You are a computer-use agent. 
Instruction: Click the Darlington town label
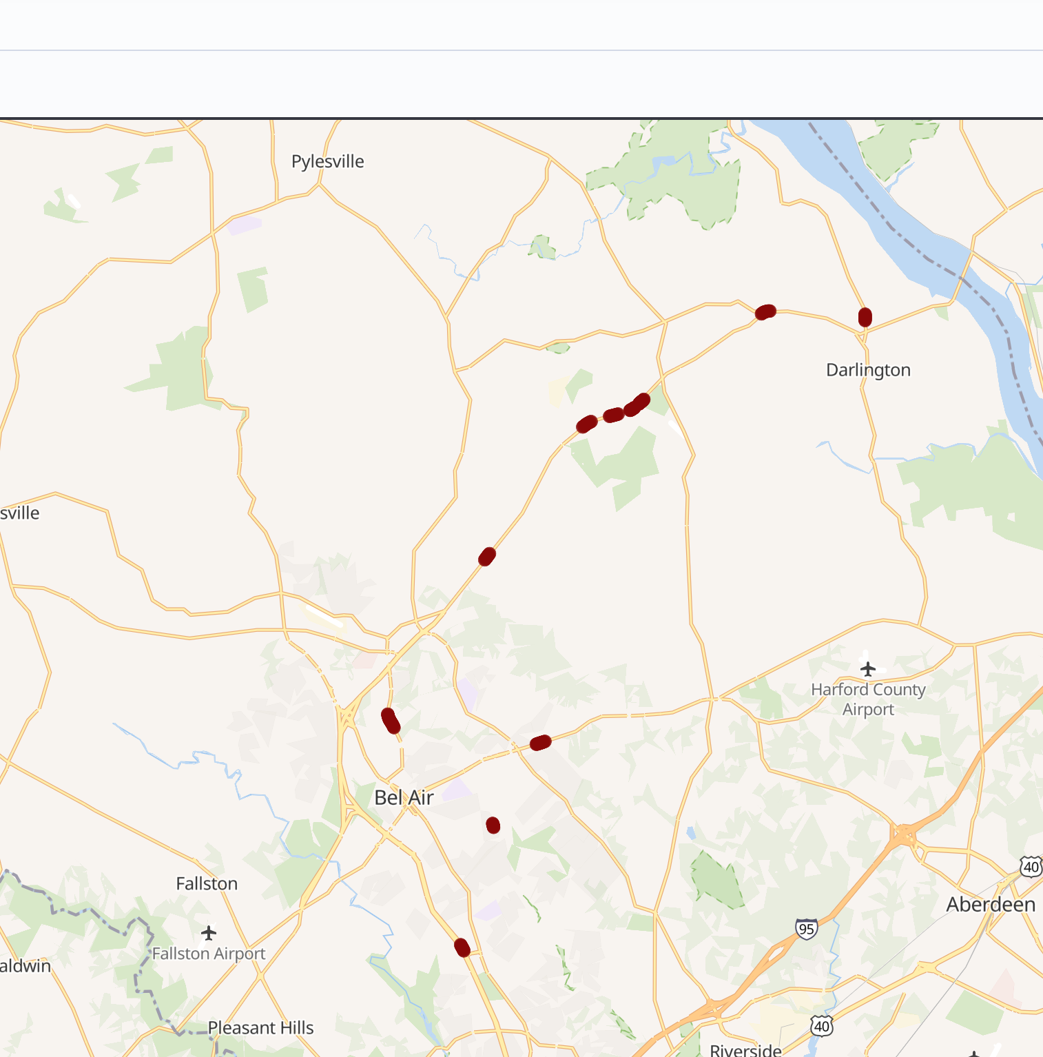(868, 370)
